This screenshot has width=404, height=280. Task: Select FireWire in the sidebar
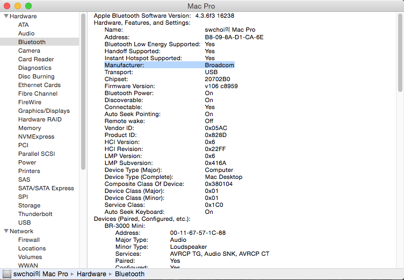point(30,102)
